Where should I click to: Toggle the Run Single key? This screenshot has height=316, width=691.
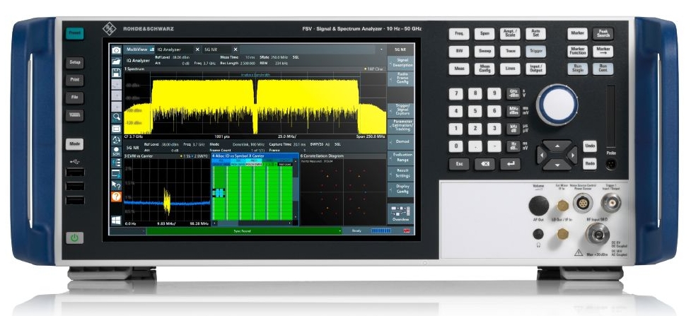[577, 69]
